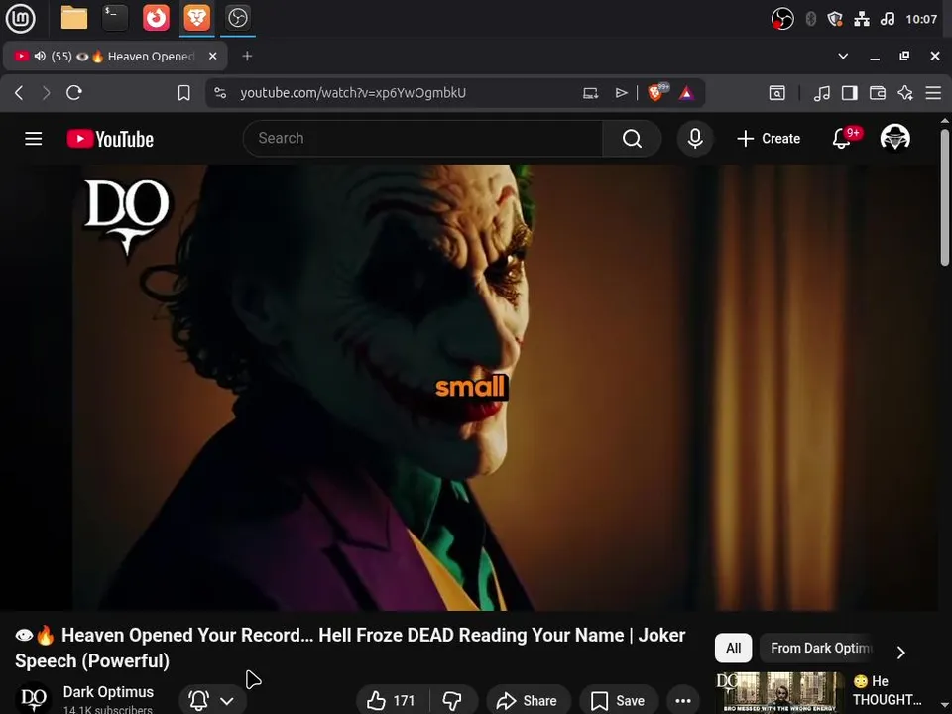Screen dimensions: 952x714
Task: Go back to the previous page
Action: pyautogui.click(x=19, y=93)
